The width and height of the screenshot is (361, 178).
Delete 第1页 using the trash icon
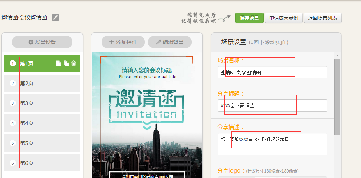(74, 63)
